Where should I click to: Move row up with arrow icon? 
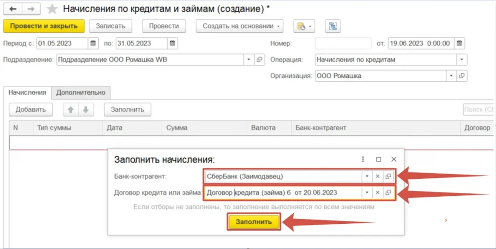[x=71, y=110]
